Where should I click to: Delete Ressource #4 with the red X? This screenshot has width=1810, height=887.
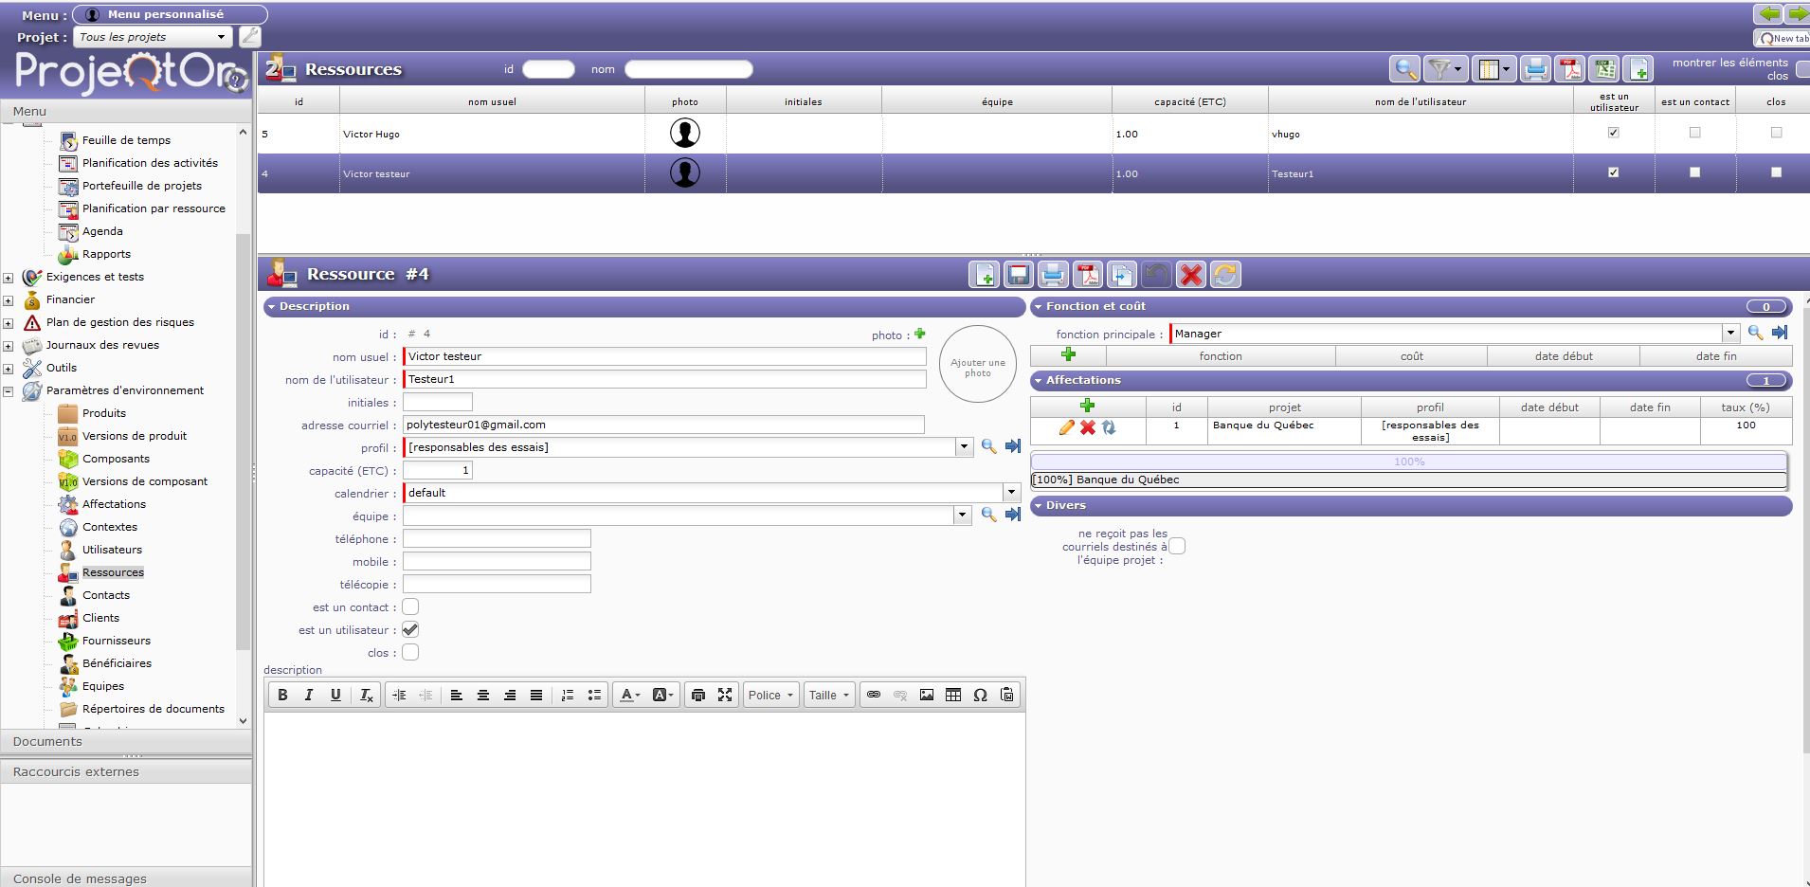(1191, 275)
